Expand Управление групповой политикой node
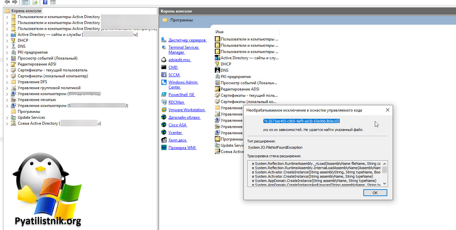This screenshot has height=230, width=456. coord(7,88)
